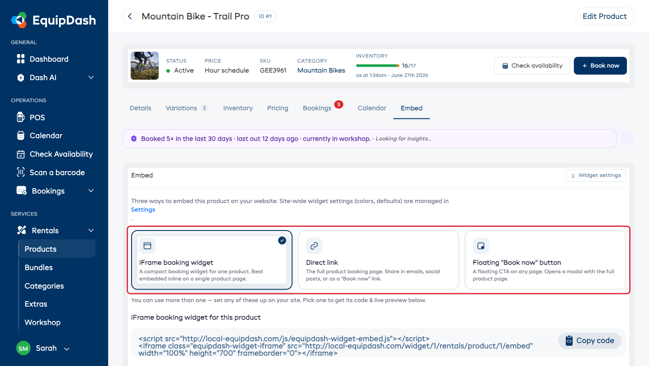
Task: Click the Dash AI hexagon icon
Action: (21, 77)
